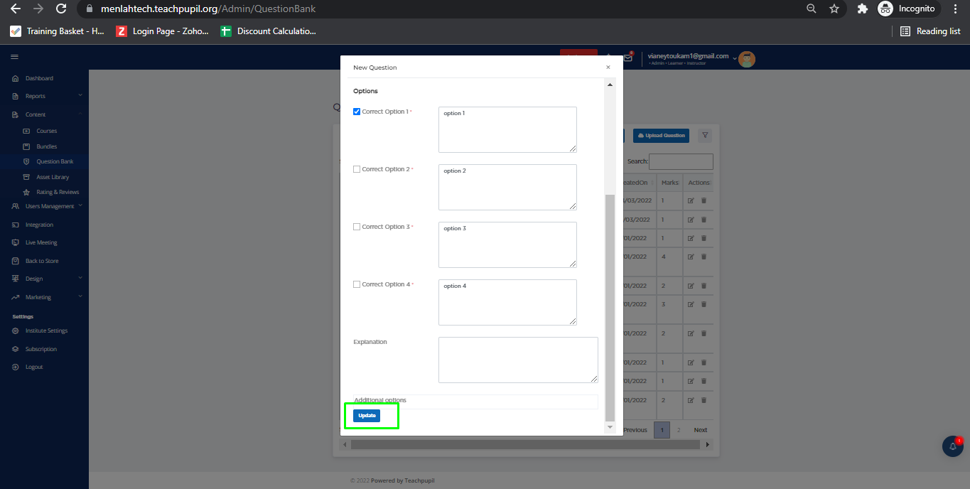The height and width of the screenshot is (489, 970).
Task: Tick the Correct Option 4 checkbox
Action: (357, 284)
